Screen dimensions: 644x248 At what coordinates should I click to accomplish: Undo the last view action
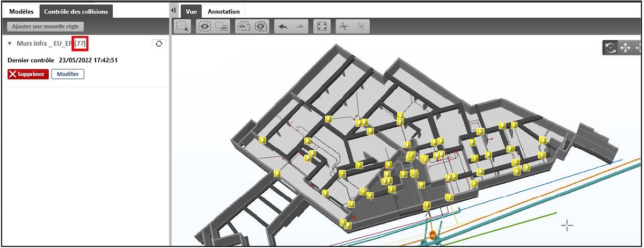[282, 26]
